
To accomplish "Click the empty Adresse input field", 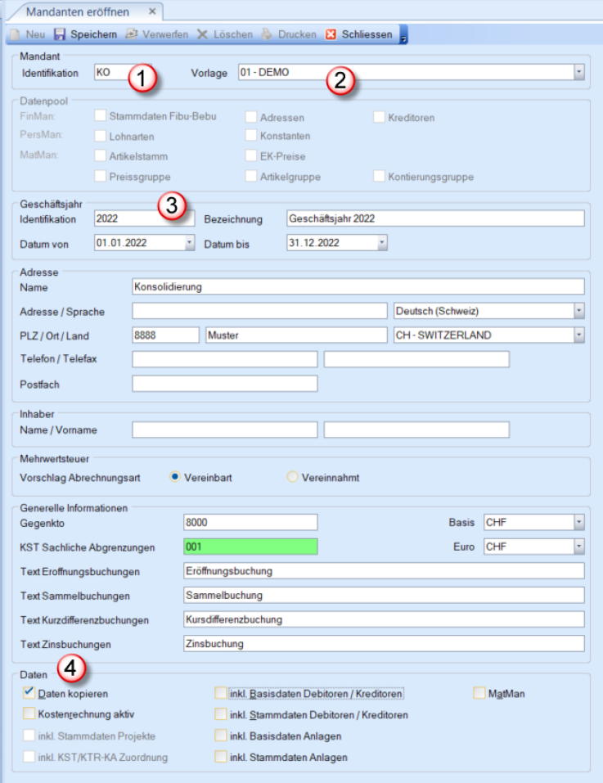I will click(x=259, y=311).
